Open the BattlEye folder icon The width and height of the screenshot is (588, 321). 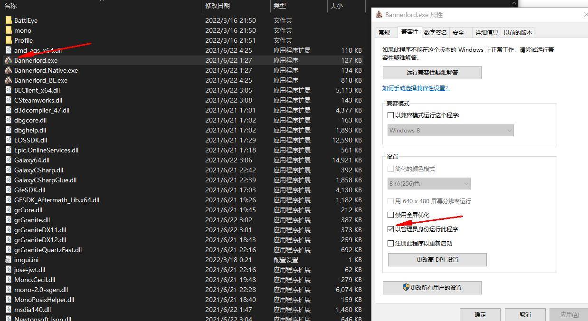pos(9,20)
